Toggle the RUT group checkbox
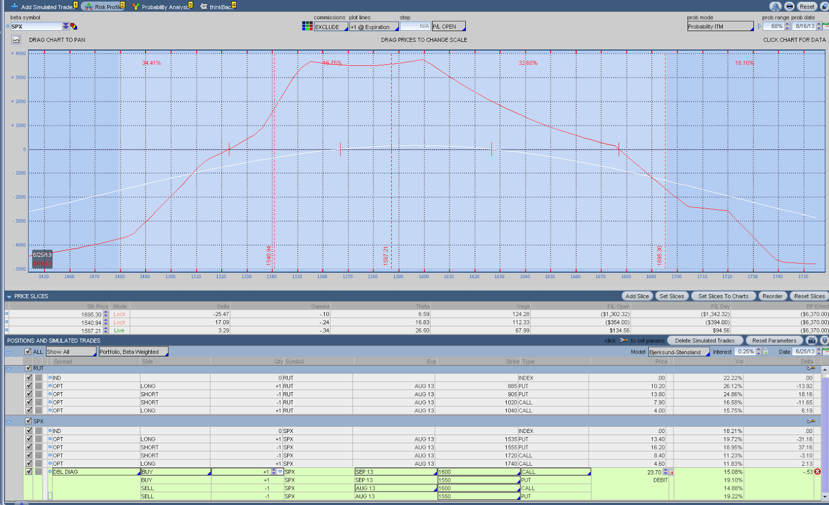 pyautogui.click(x=28, y=368)
